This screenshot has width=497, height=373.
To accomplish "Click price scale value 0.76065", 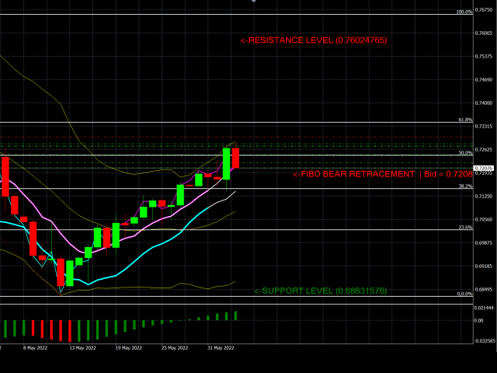I will coord(484,33).
